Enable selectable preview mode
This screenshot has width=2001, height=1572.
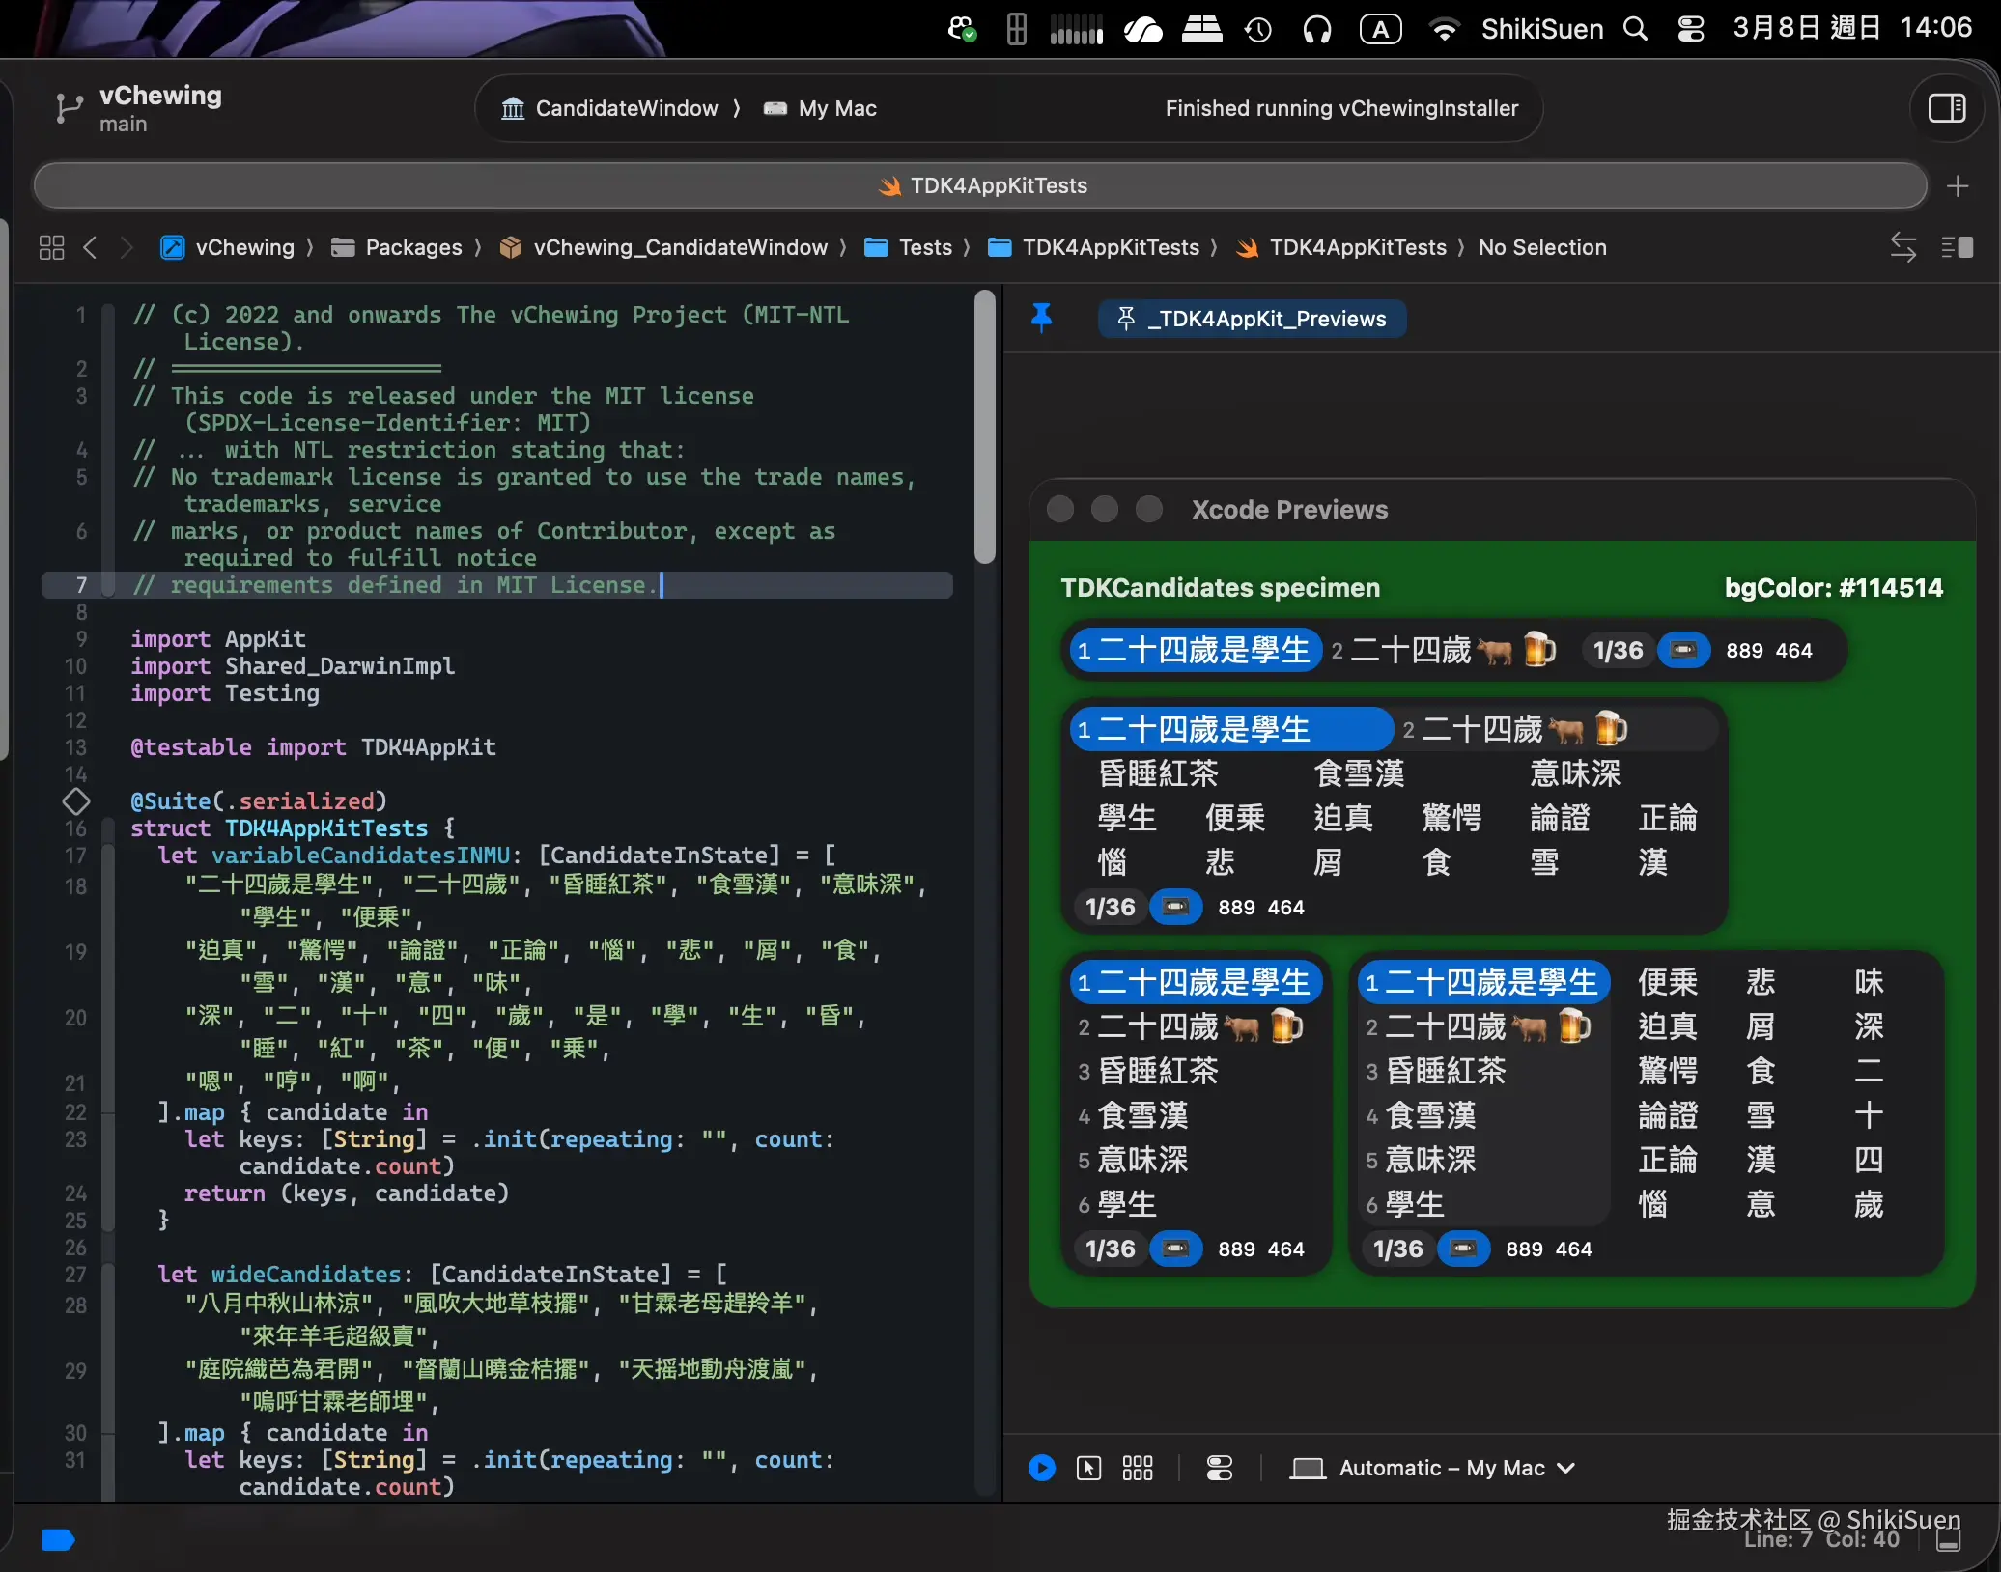coord(1088,1468)
